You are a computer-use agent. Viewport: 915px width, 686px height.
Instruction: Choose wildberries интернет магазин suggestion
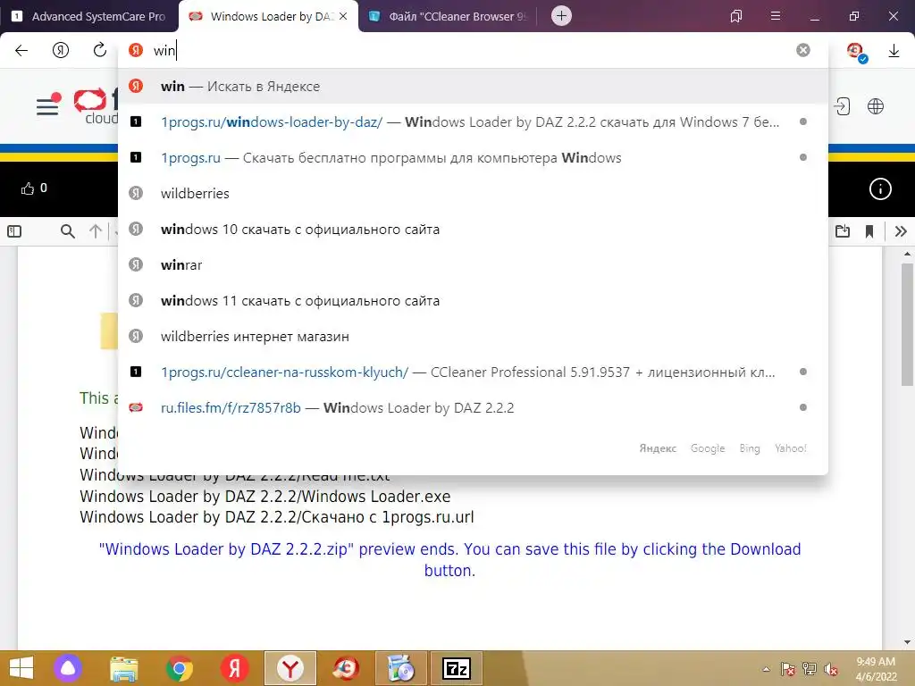point(473,337)
